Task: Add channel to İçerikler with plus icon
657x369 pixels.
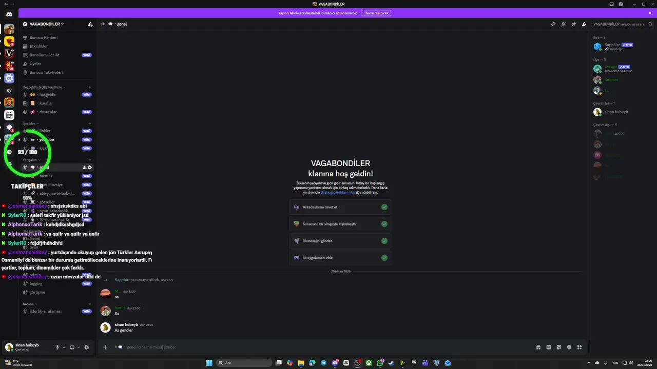Action: click(90, 124)
